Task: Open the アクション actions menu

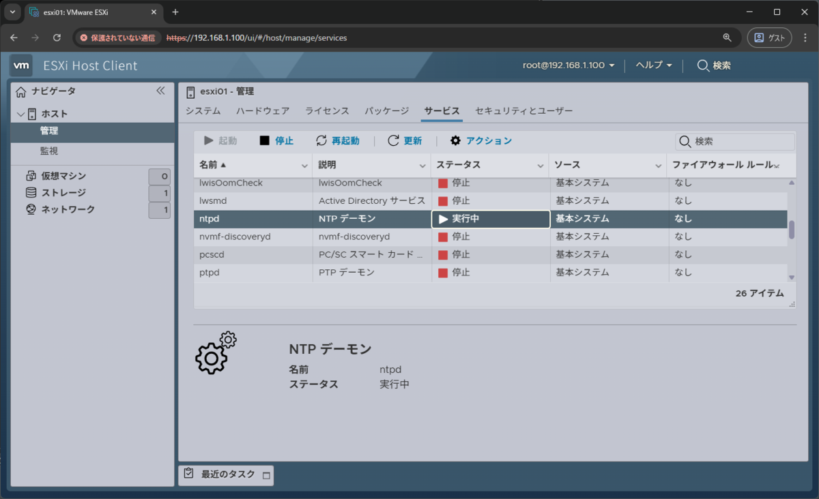Action: pyautogui.click(x=481, y=140)
